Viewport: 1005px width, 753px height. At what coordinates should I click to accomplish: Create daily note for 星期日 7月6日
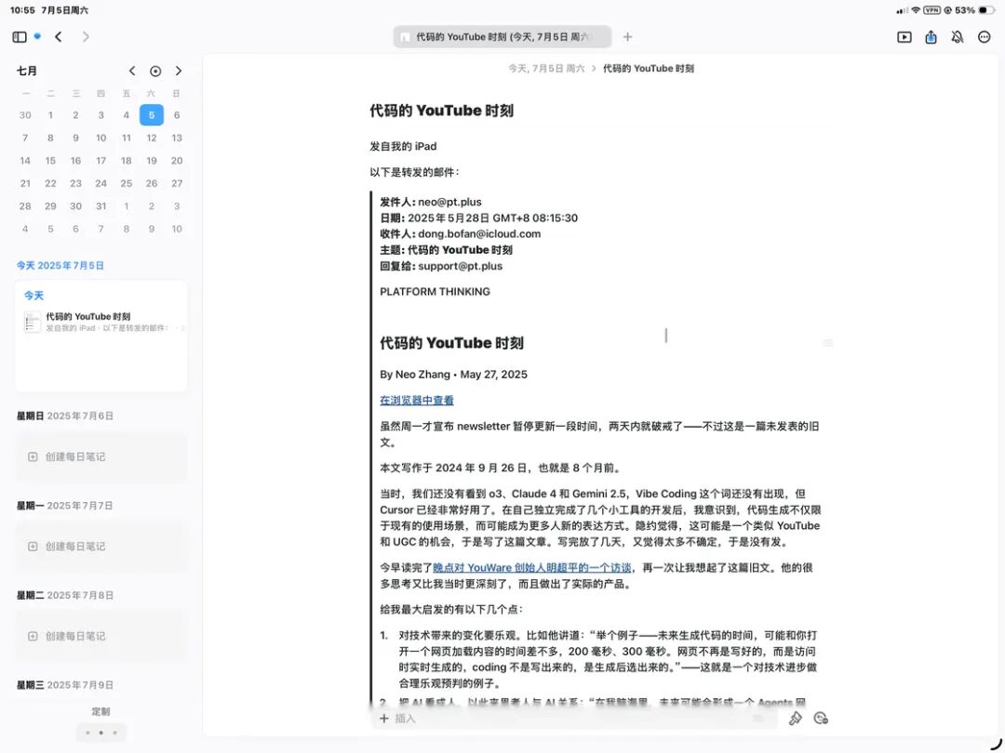[x=101, y=456]
